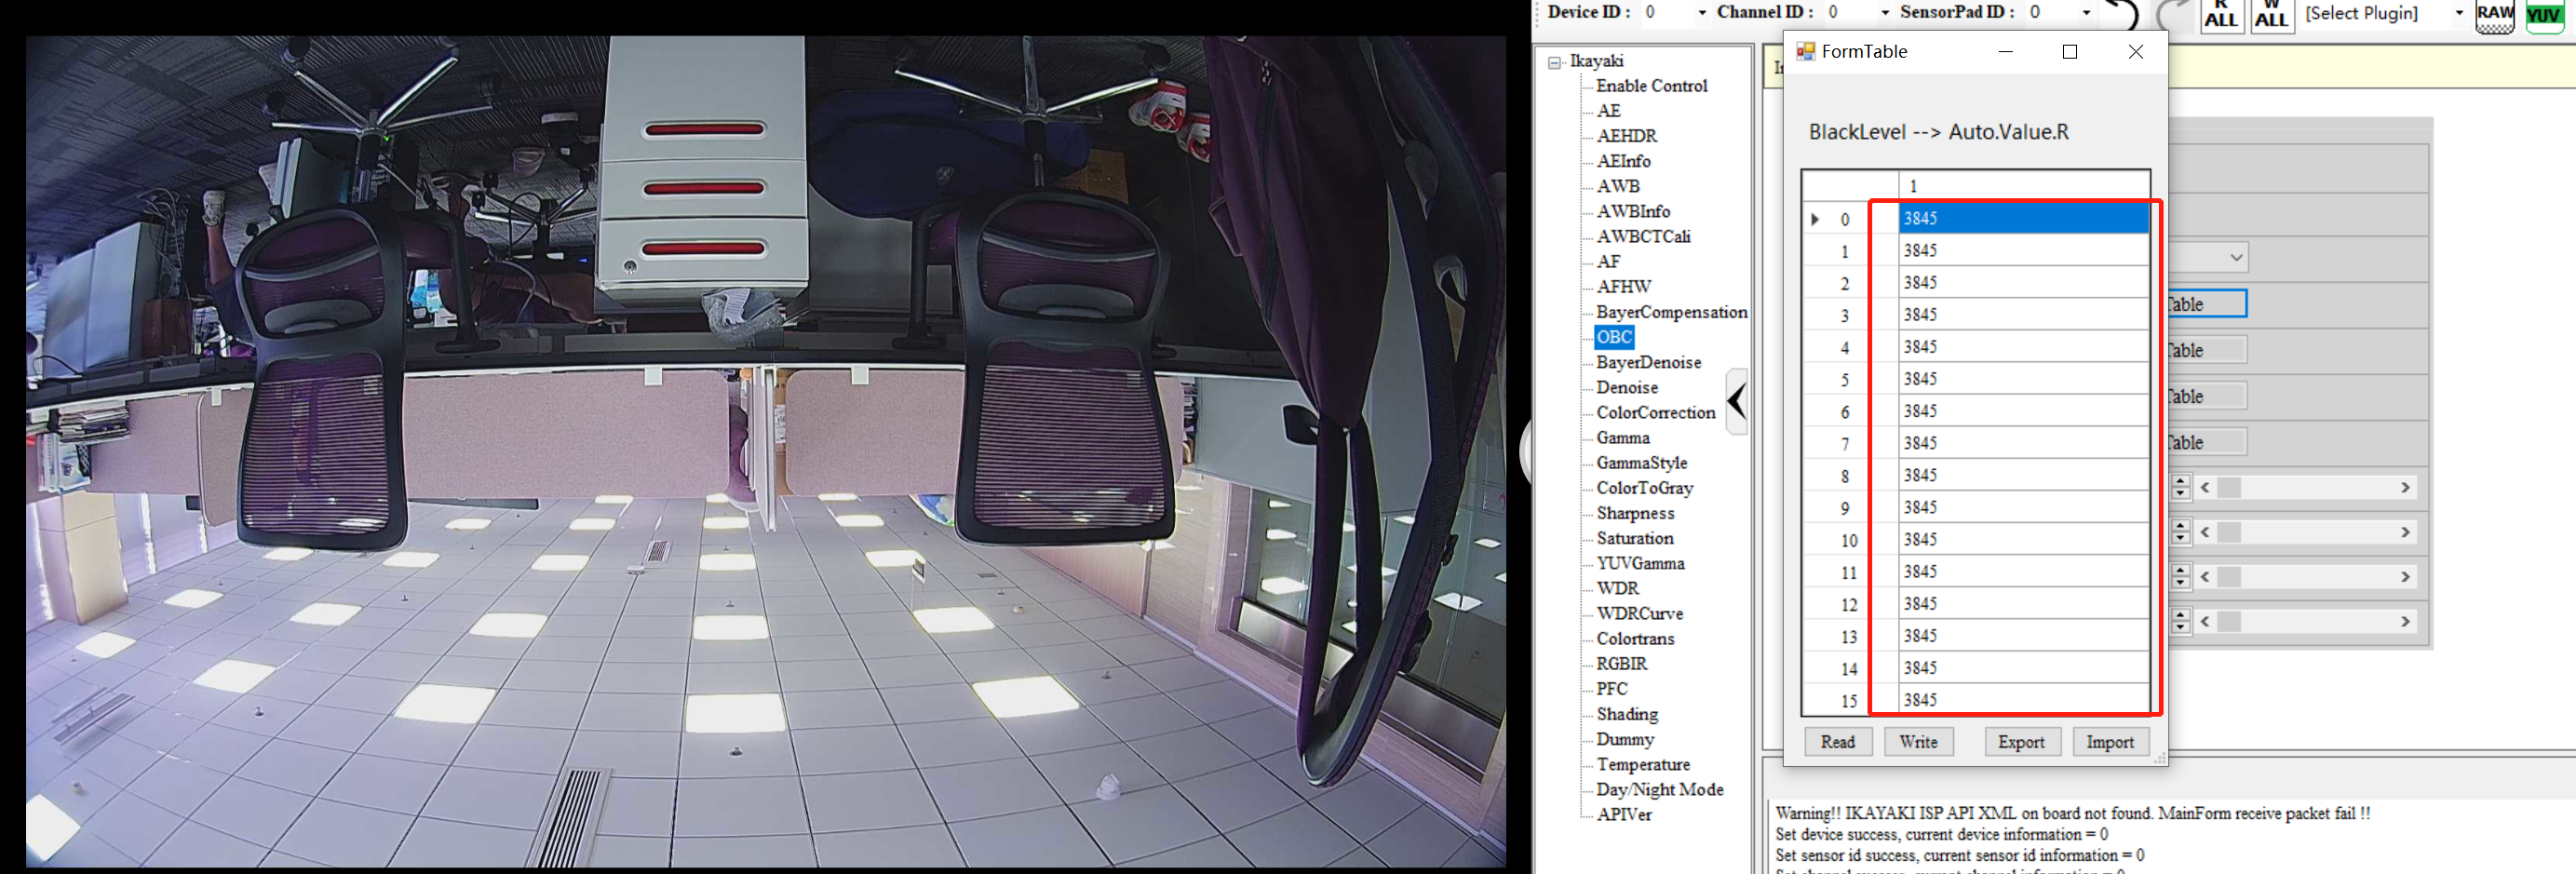Open the Select Plugin dropdown
Screen dimensions: 2576x874
click(x=2459, y=13)
